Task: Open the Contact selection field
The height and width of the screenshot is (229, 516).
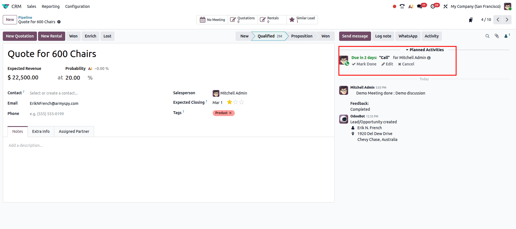Action: (95, 93)
